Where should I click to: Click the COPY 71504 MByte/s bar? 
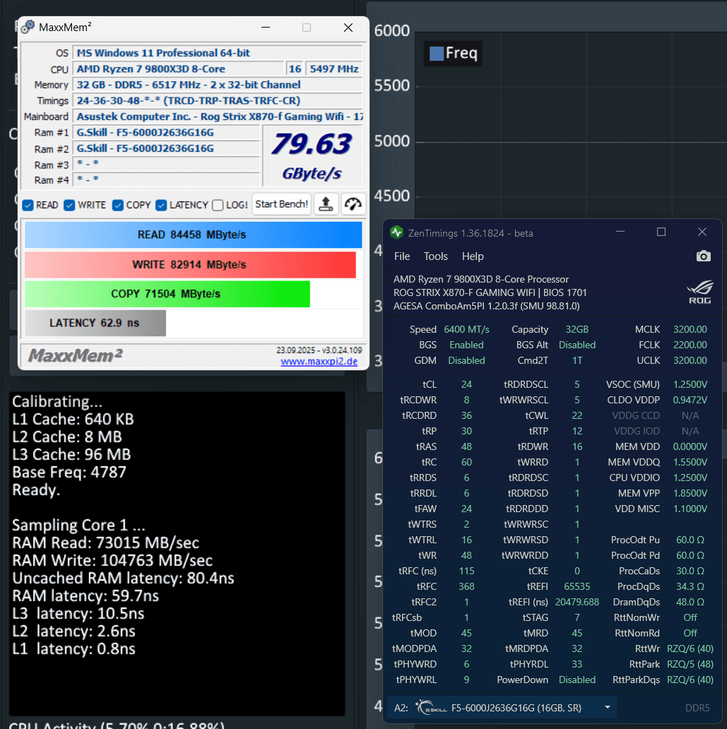[167, 294]
